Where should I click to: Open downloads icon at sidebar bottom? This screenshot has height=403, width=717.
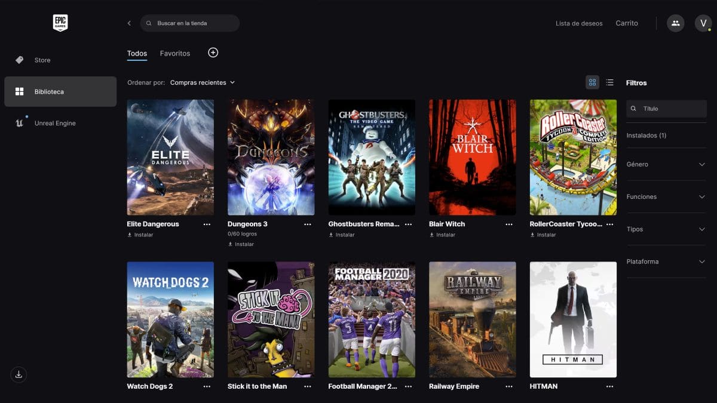pos(19,374)
